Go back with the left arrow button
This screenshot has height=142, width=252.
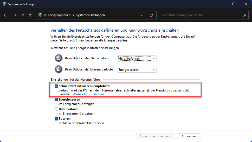6,15
